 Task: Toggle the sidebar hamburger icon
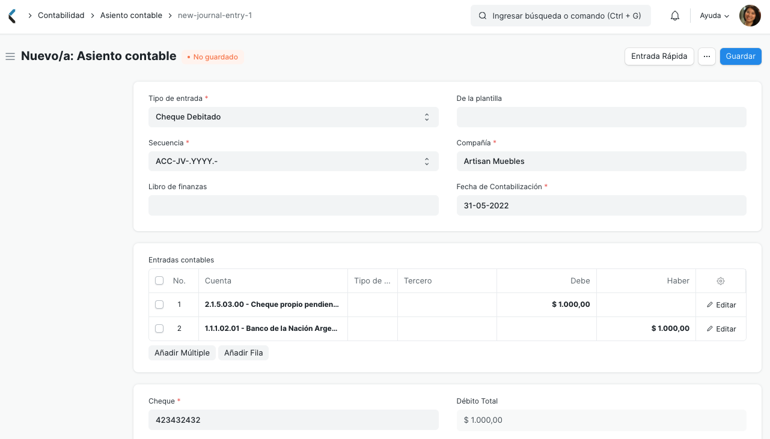point(10,56)
